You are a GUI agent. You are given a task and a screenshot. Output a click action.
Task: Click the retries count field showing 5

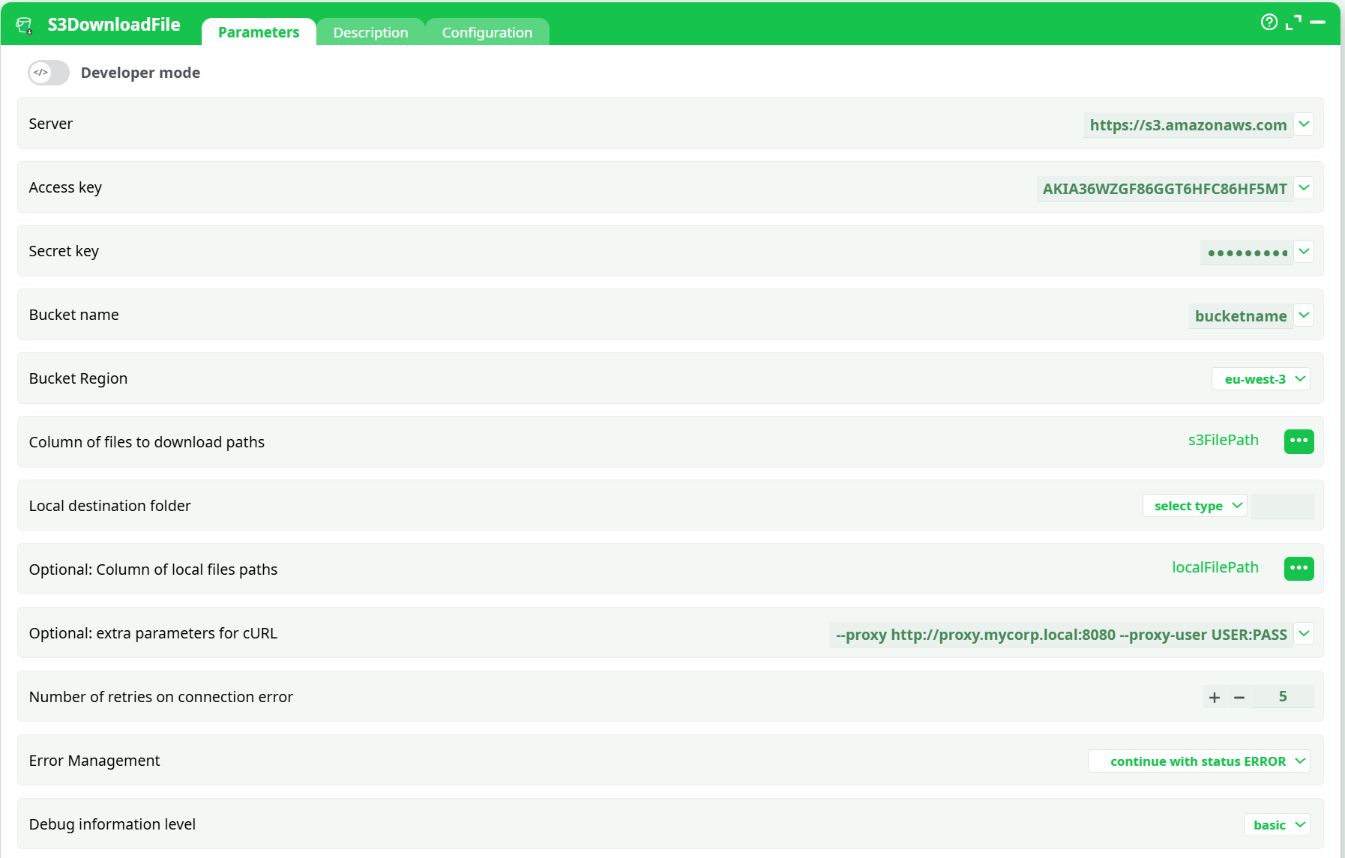pos(1284,697)
